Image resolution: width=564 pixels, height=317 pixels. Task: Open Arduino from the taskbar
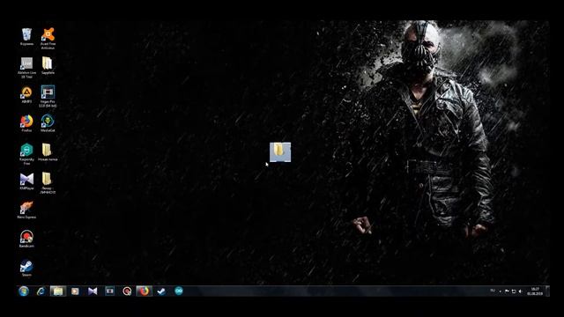(x=179, y=291)
